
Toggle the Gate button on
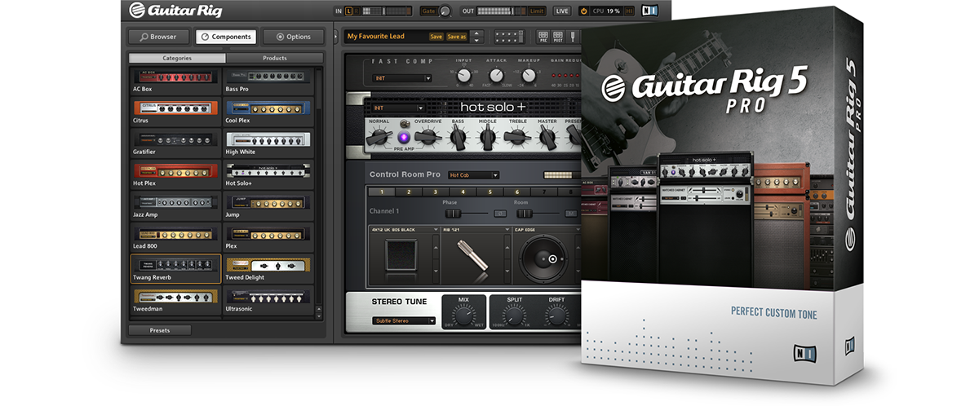point(428,11)
